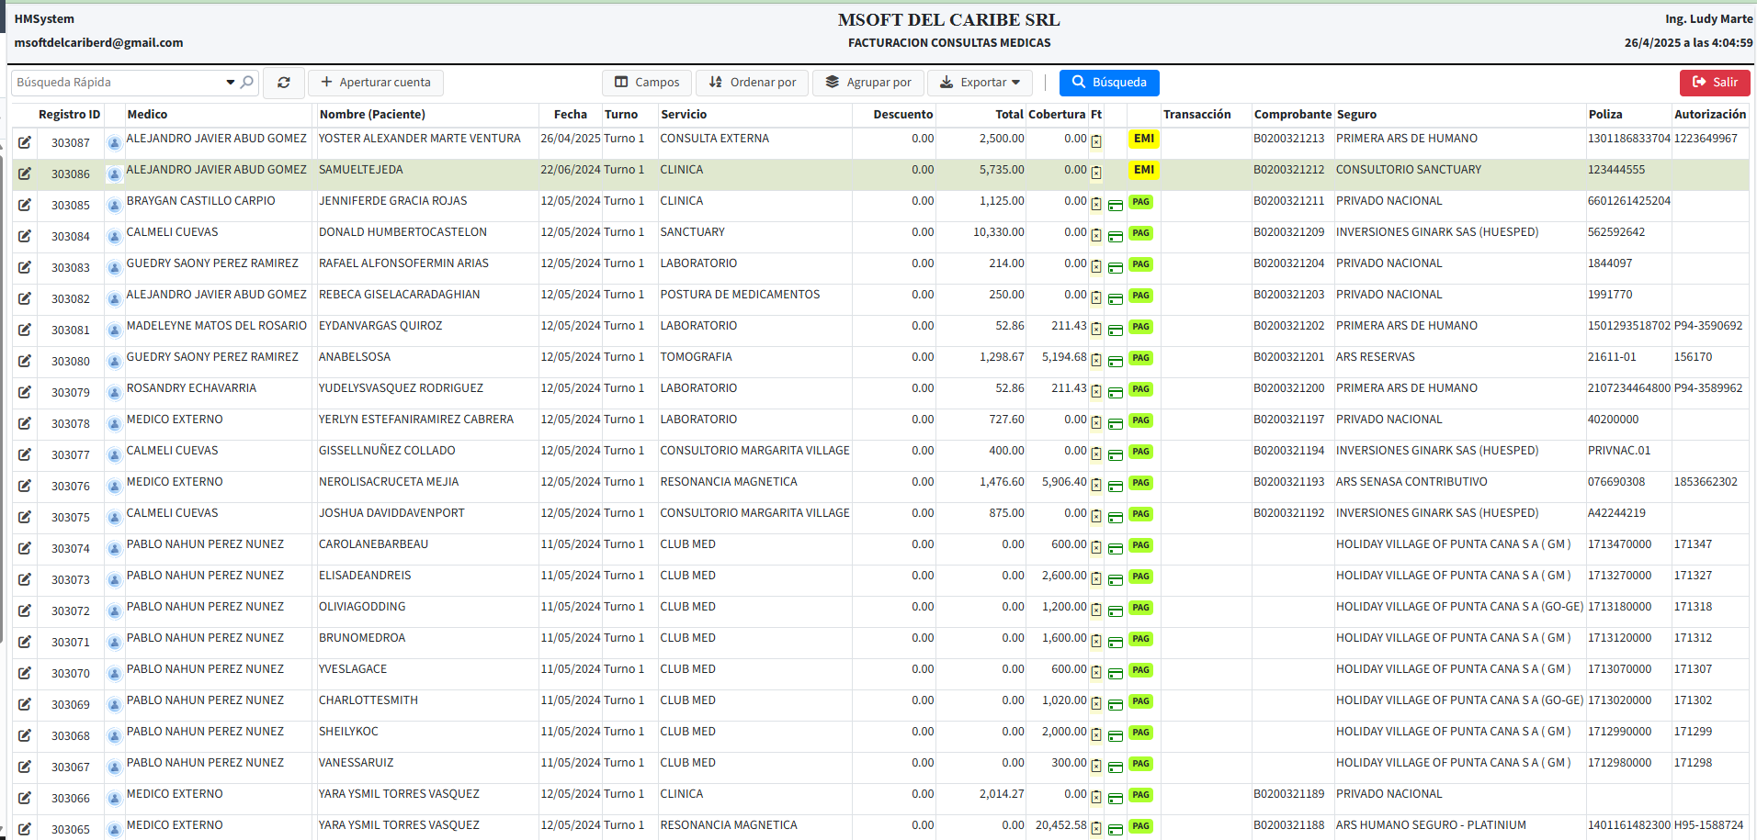
Task: Sort by the Fecha column header
Action: (571, 115)
